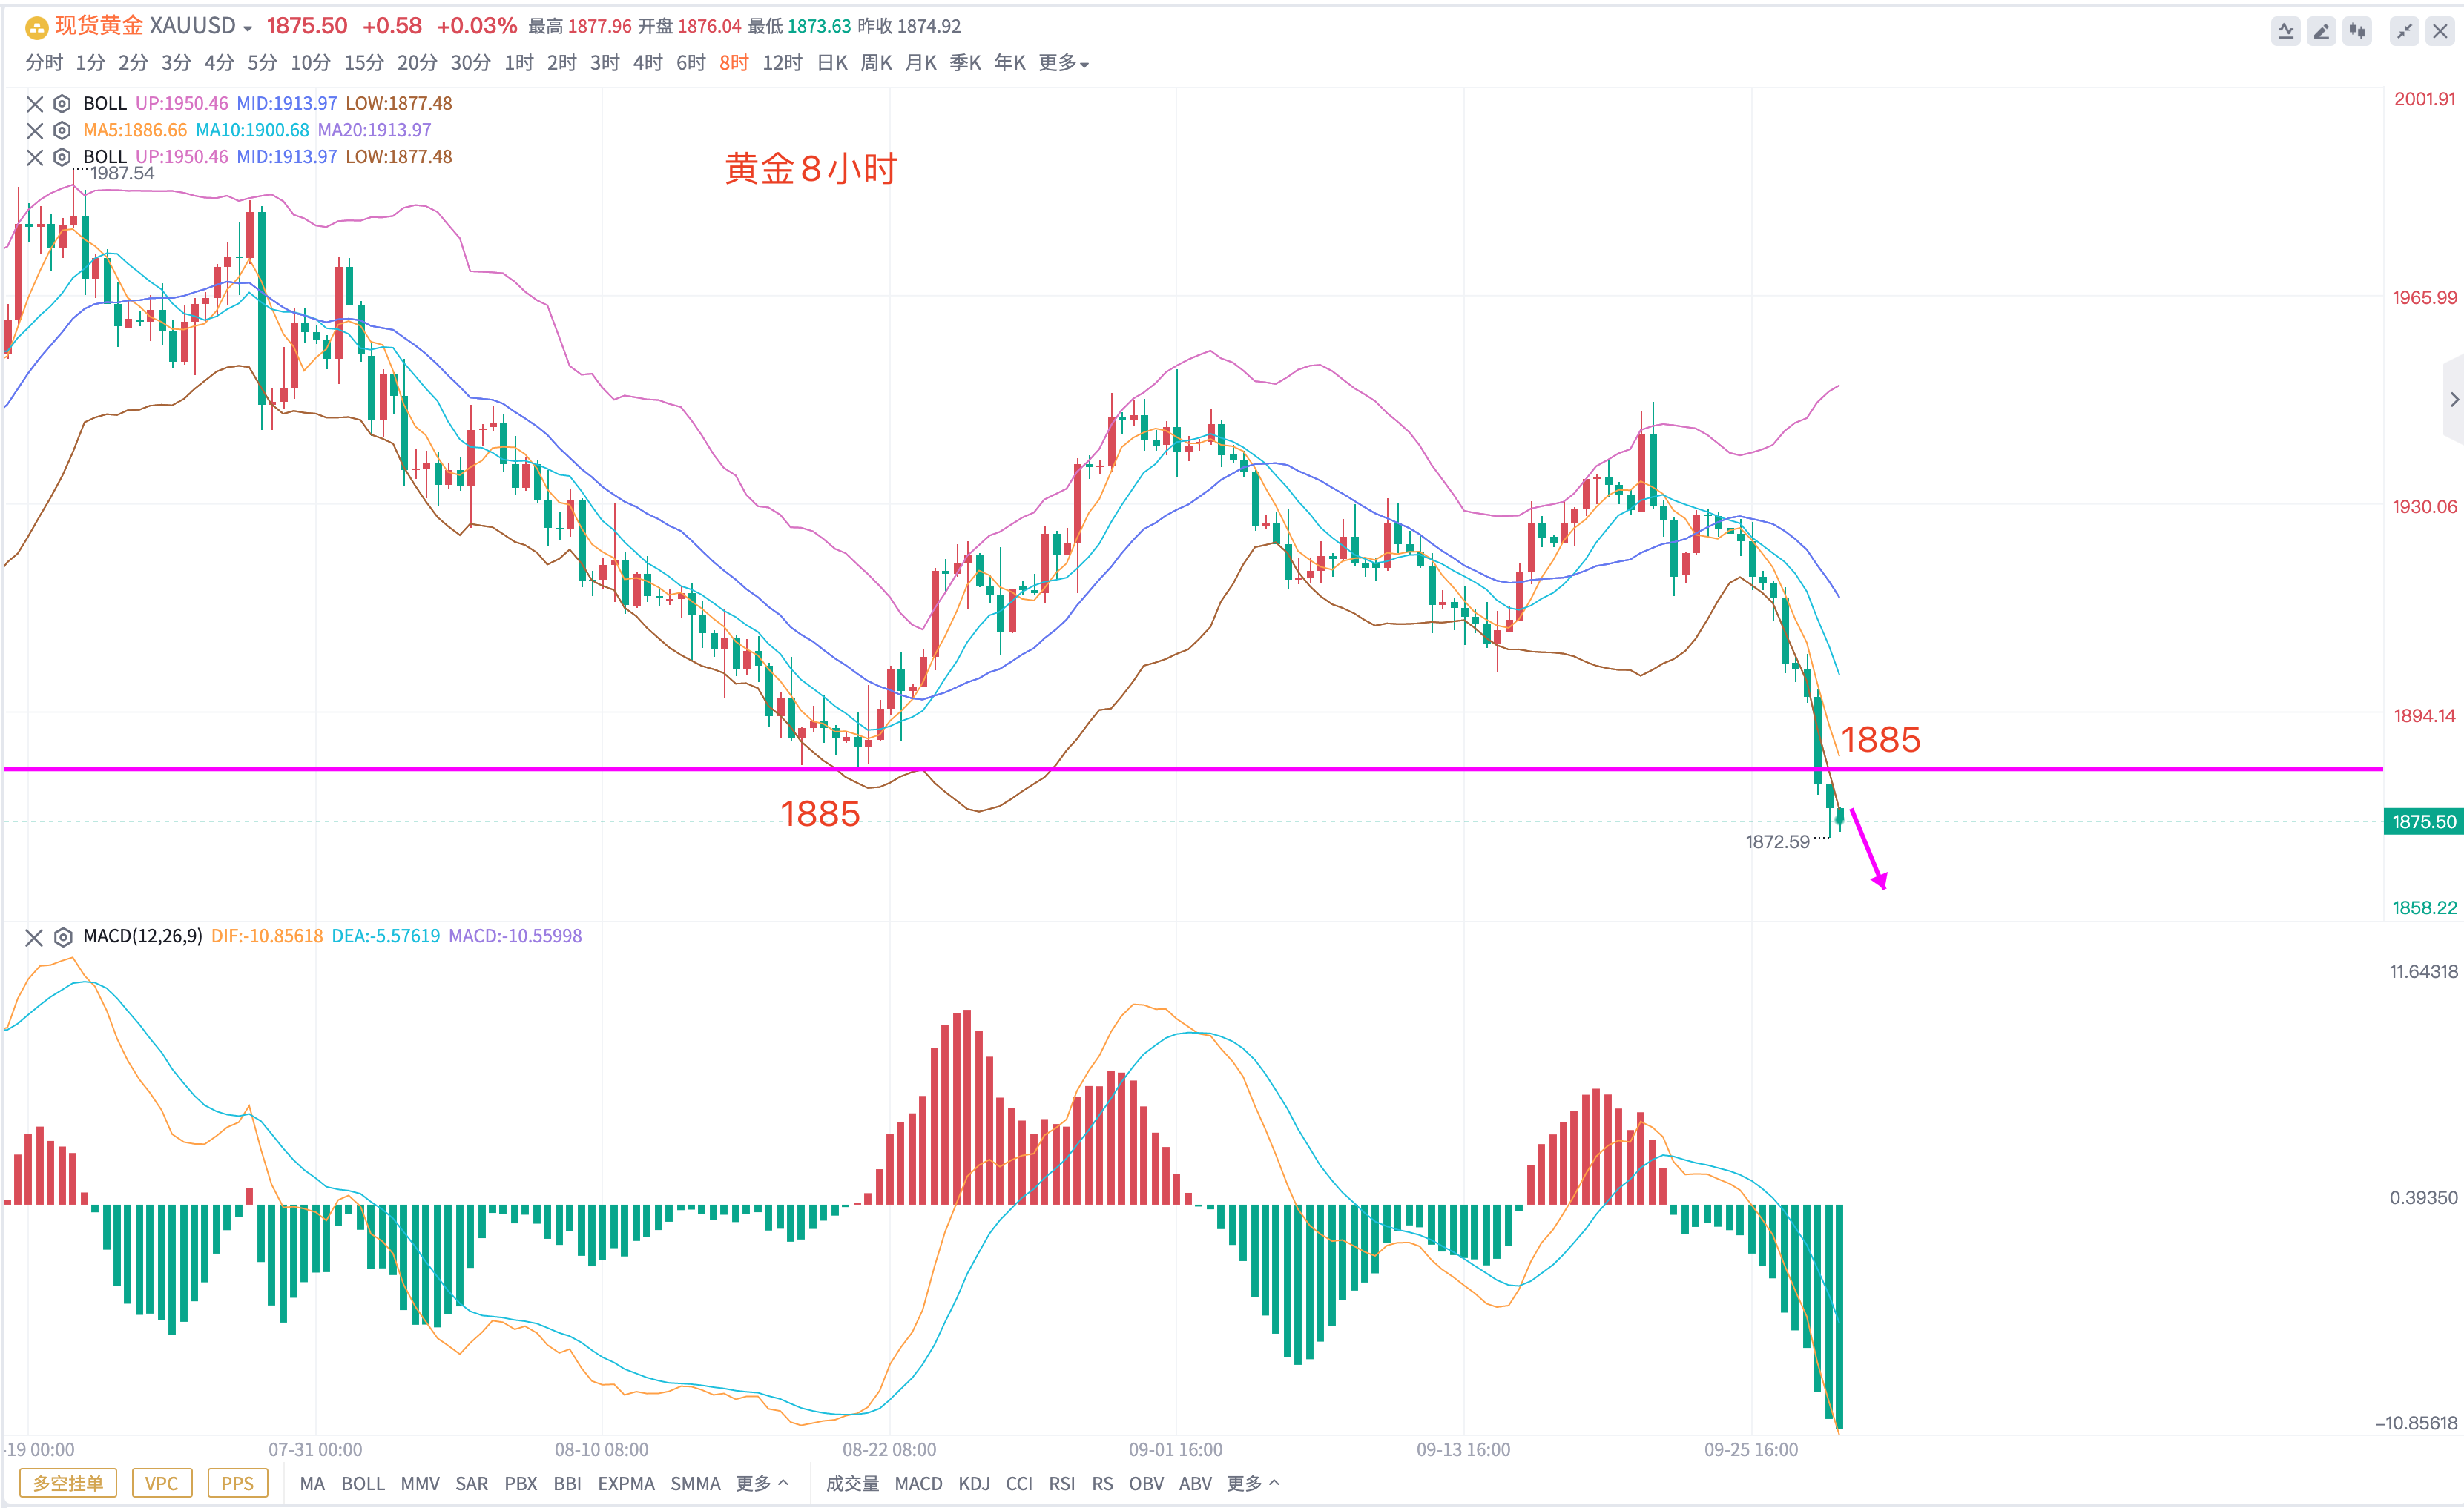Open the 更多 timeframe dropdown
Screen dimensions: 2464x1508
(x=1063, y=63)
